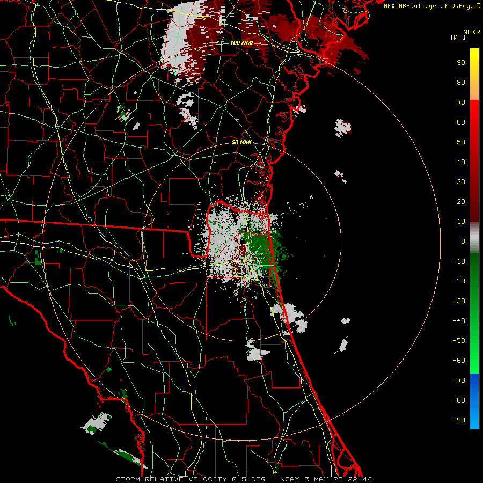Click the -60 value on the velocity scale
Screen dimensions: 483x483
tap(459, 361)
